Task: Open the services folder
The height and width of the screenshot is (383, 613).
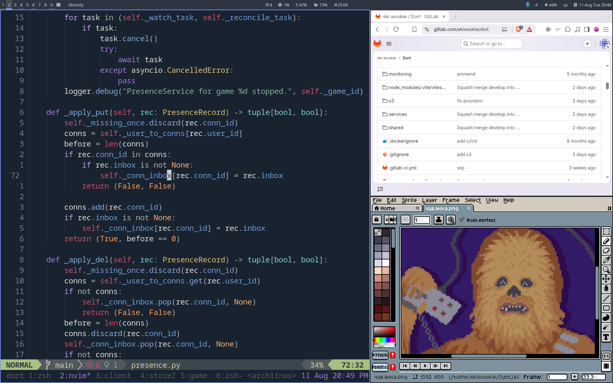Action: [x=398, y=114]
